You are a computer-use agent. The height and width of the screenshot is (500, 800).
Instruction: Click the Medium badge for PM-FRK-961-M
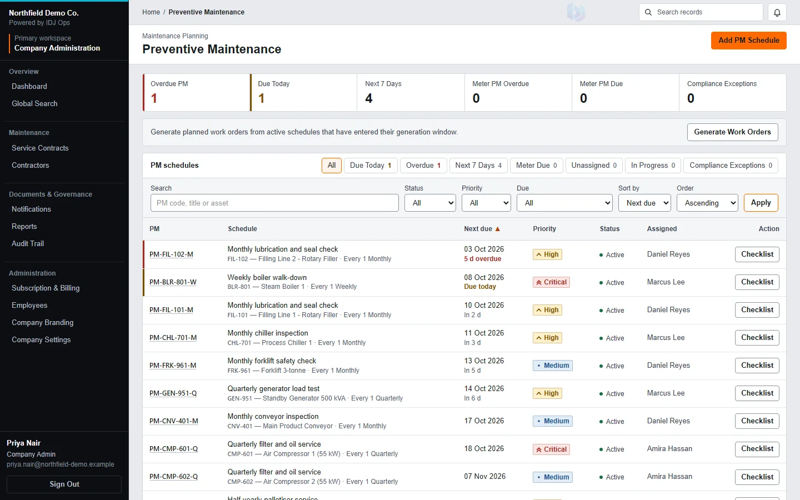pyautogui.click(x=553, y=366)
